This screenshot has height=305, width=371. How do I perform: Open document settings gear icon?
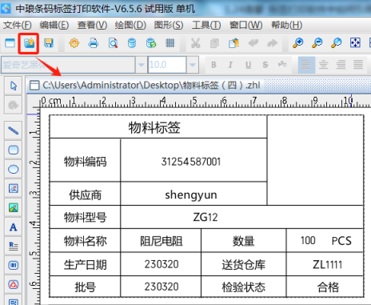pos(74,43)
